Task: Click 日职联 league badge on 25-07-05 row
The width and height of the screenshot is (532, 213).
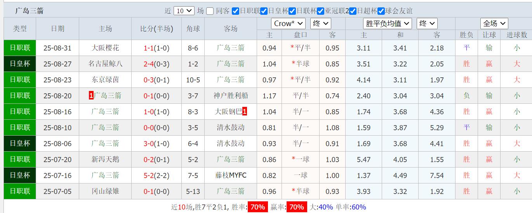Action: (x=20, y=191)
